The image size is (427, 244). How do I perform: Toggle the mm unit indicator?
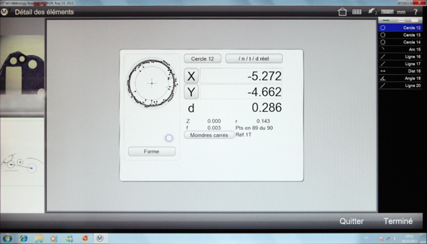(401, 12)
